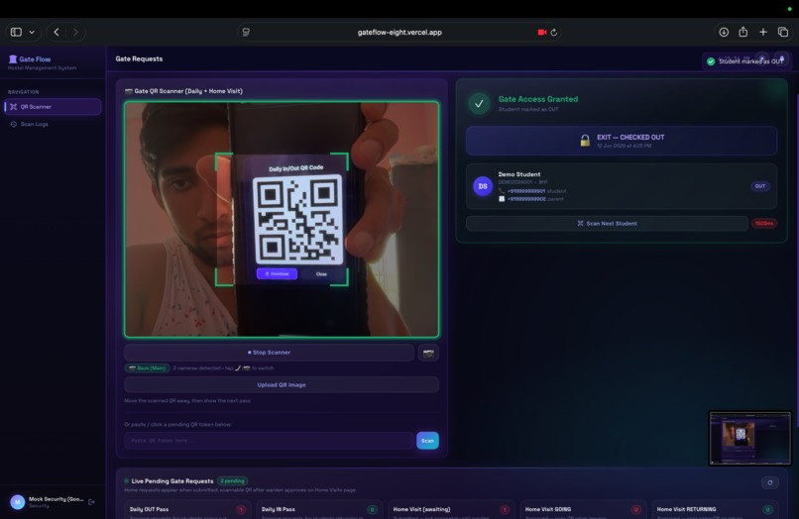Open the Safari sidebar toggle
799x519 pixels.
(16, 32)
